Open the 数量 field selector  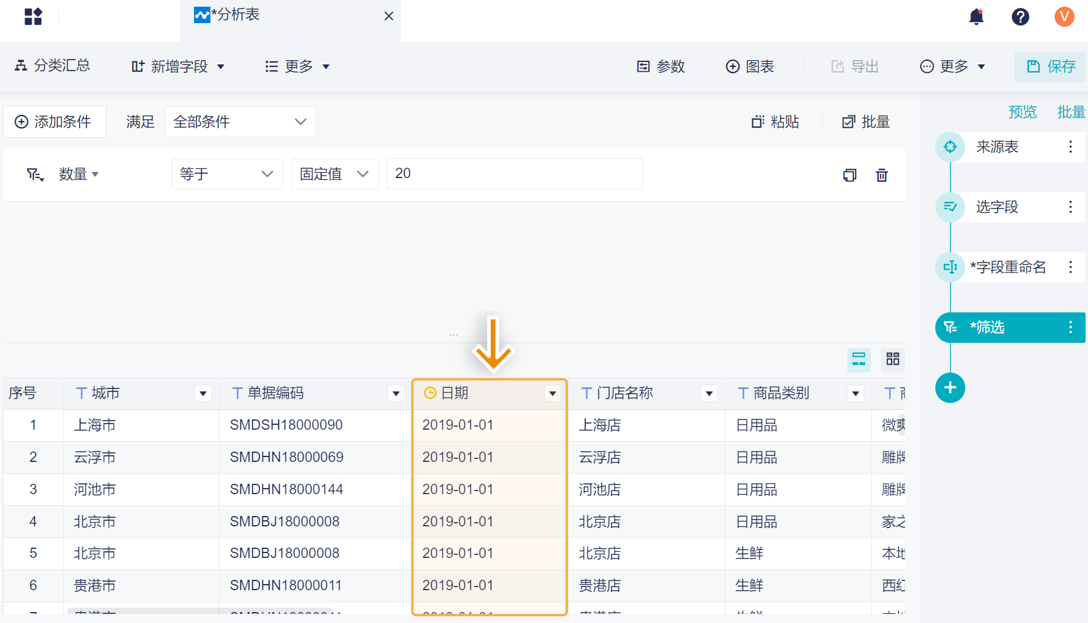[x=78, y=174]
